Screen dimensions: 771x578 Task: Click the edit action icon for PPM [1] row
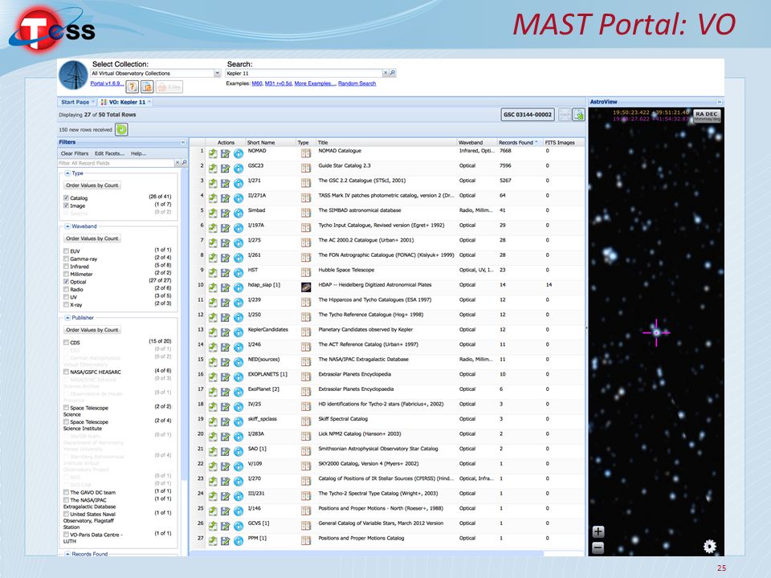[x=225, y=541]
